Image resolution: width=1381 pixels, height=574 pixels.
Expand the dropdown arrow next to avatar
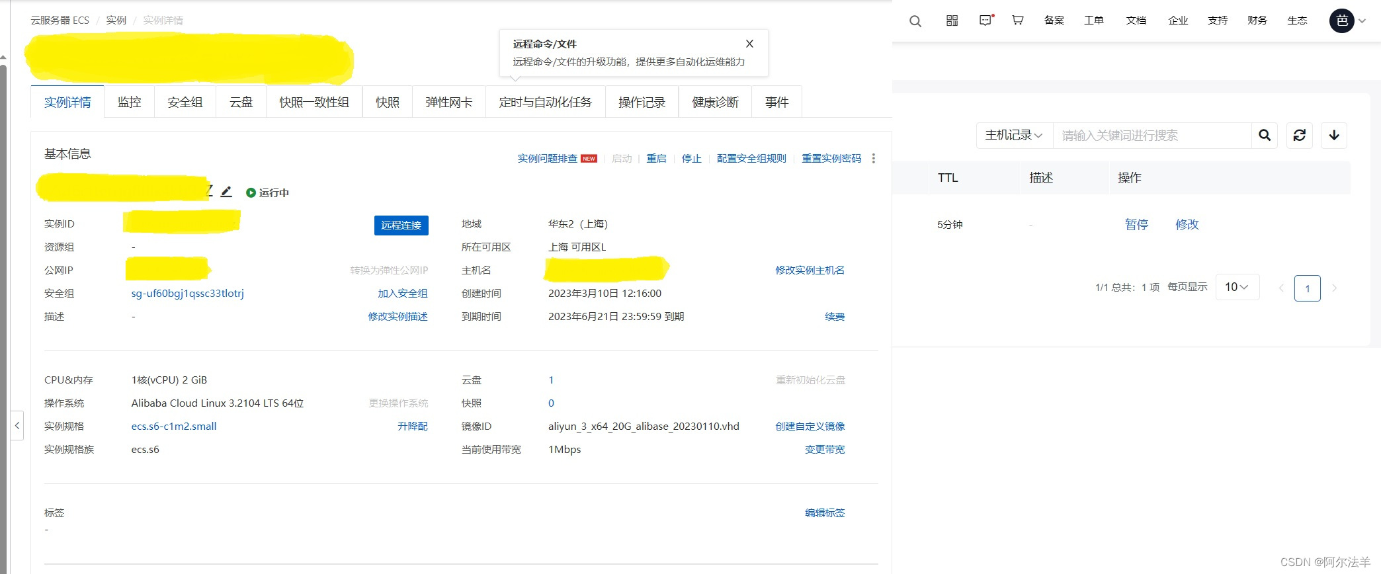click(1362, 21)
